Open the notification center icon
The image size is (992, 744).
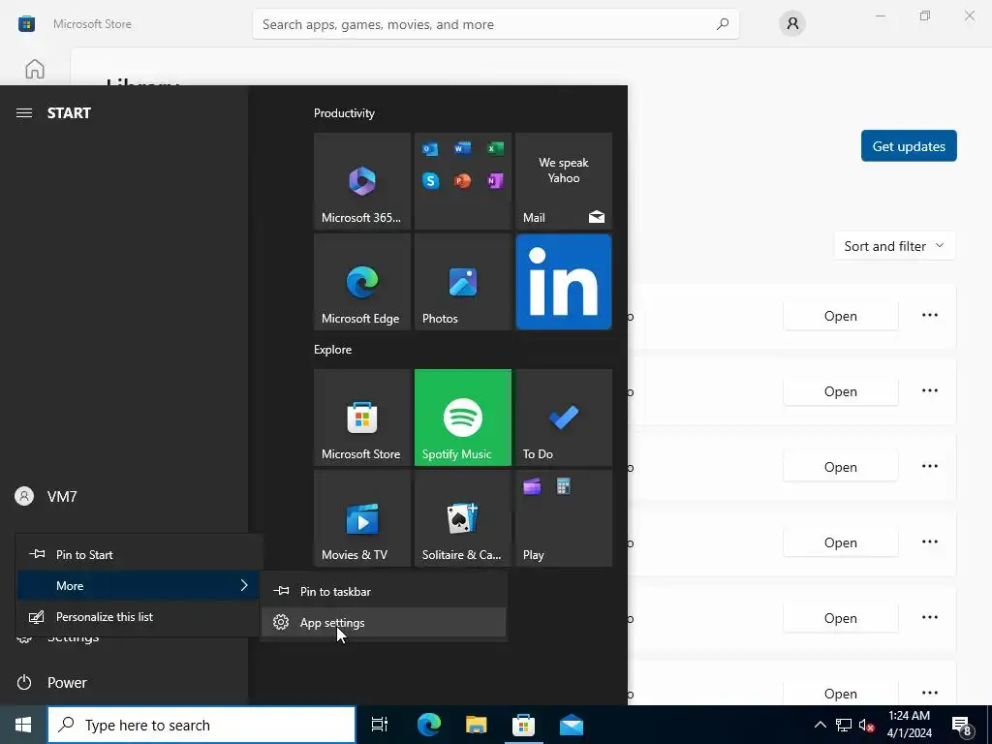[962, 726]
